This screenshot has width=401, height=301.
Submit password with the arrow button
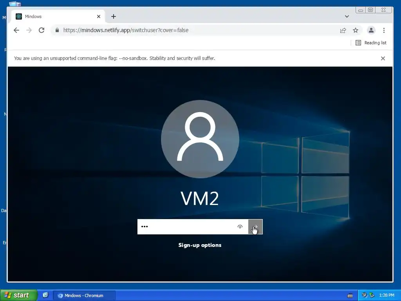point(255,227)
